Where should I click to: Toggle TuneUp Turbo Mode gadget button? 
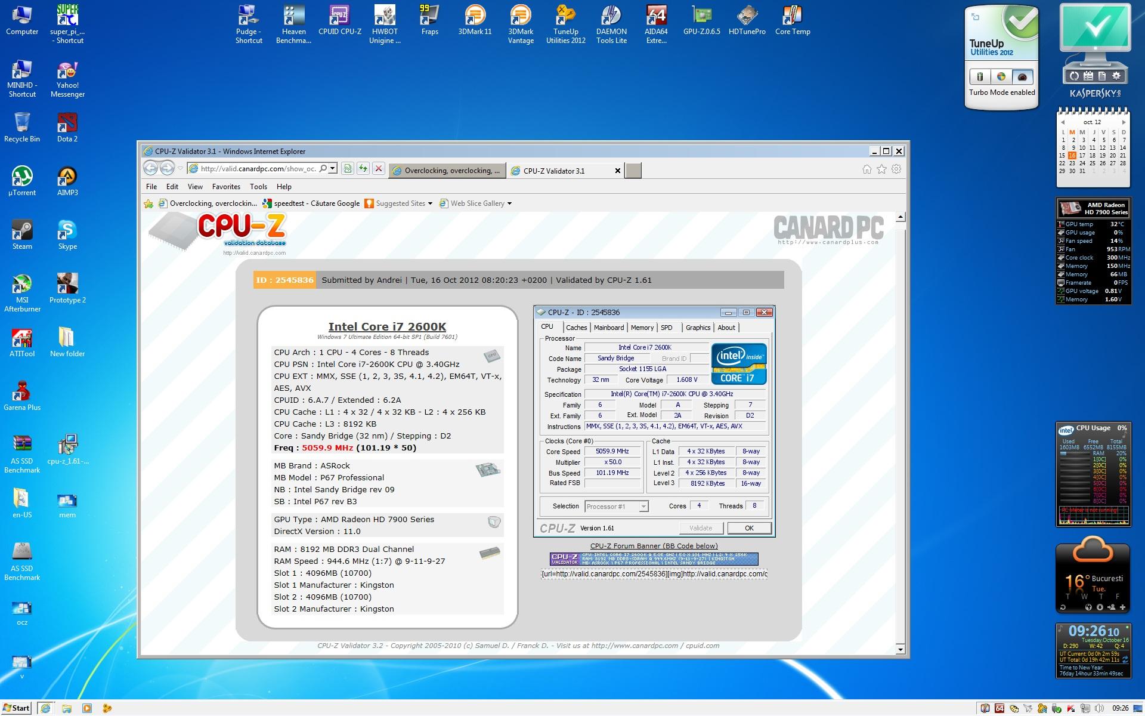pyautogui.click(x=1022, y=76)
